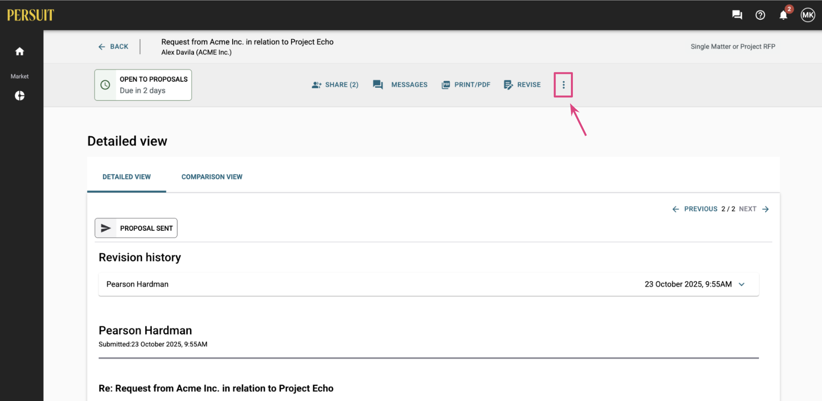The width and height of the screenshot is (822, 401).
Task: Click the 23 October 2025, 9:55AM revision date
Action: pyautogui.click(x=688, y=284)
